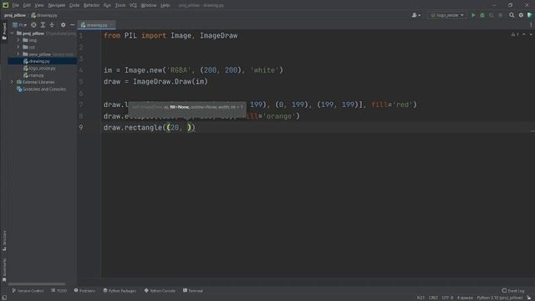
Task: Open the Version Control tool window
Action: click(x=28, y=291)
